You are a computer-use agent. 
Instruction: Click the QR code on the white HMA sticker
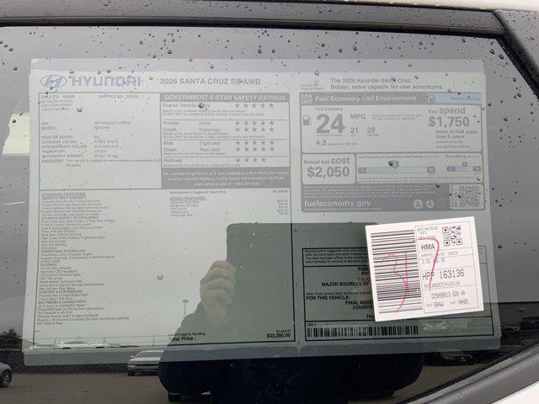pos(451,236)
